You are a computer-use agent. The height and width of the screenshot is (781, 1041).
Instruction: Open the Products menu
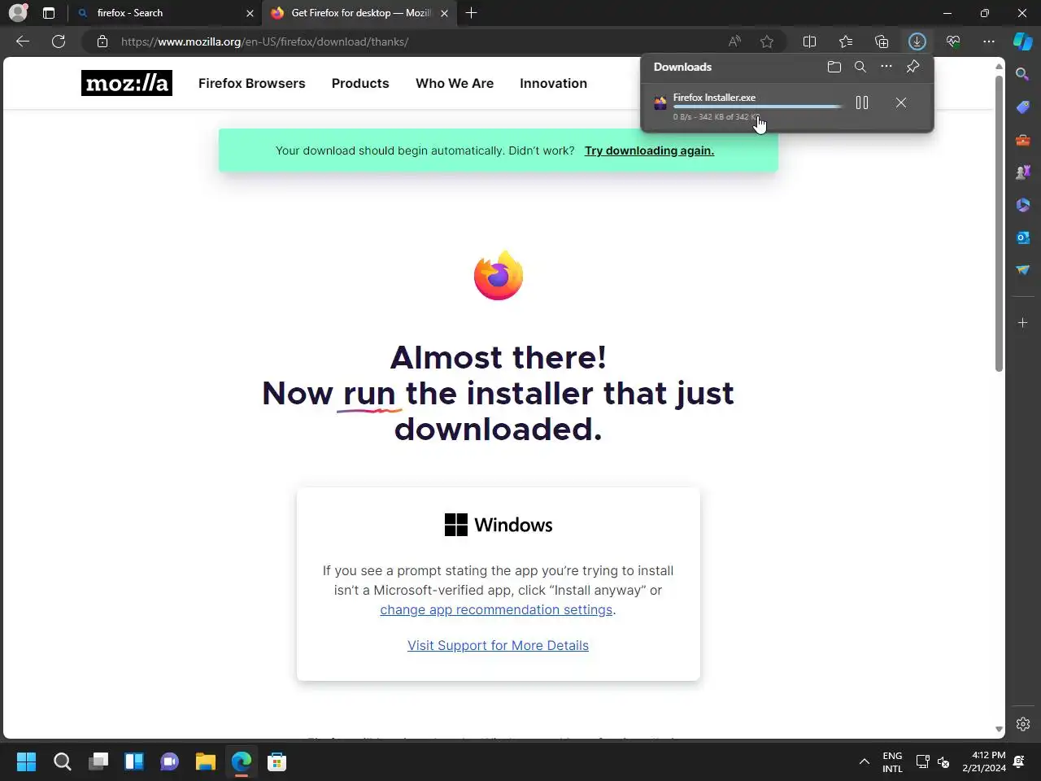pos(360,83)
